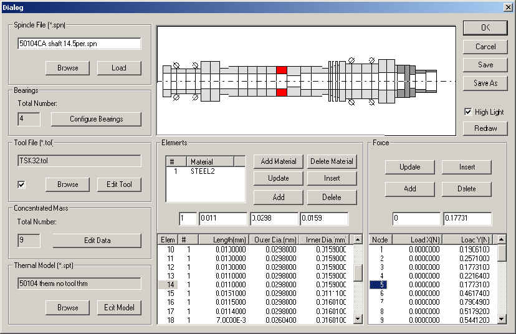Click the Spindle File path input field
Viewport: 516px width, 334px height.
click(x=79, y=44)
